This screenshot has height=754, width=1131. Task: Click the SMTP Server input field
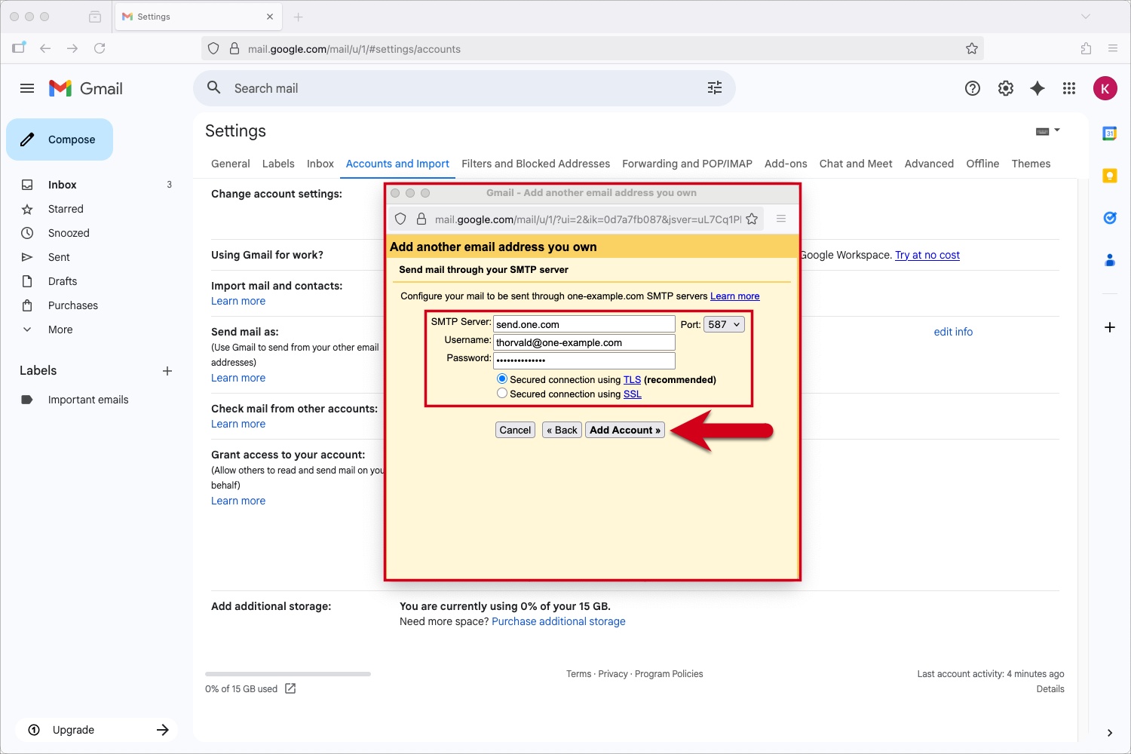click(584, 324)
